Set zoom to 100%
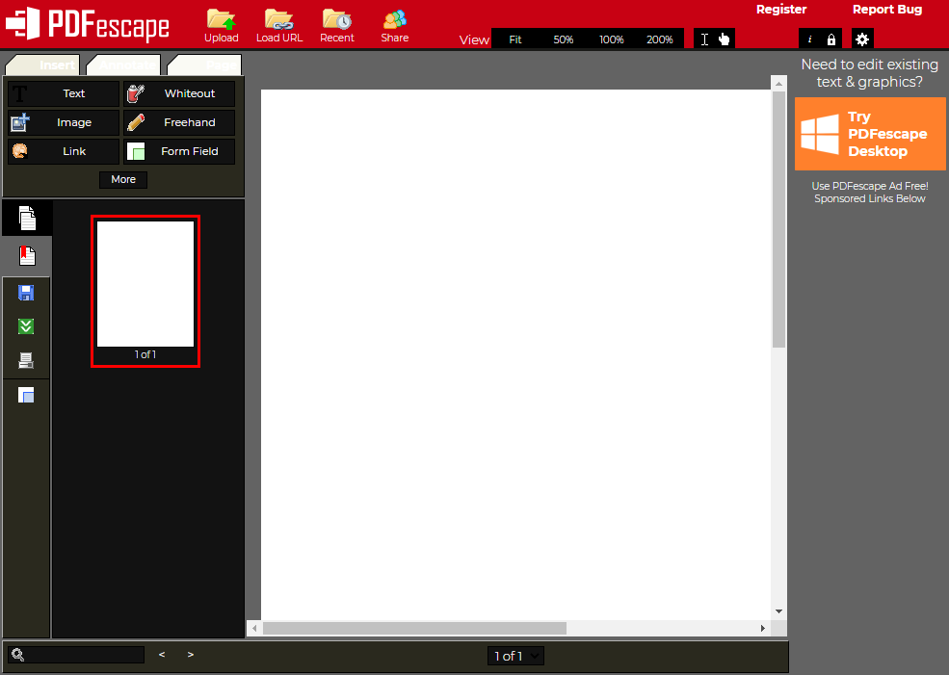The image size is (949, 675). click(x=611, y=39)
